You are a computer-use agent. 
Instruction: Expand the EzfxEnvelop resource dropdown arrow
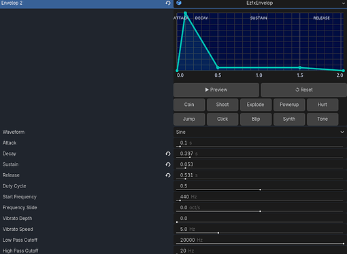point(344,3)
